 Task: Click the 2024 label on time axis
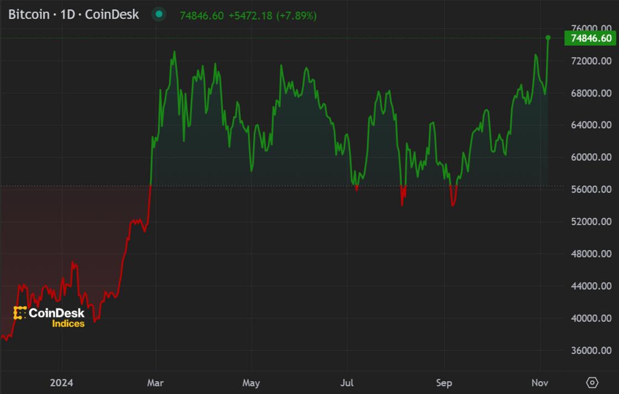pos(61,382)
